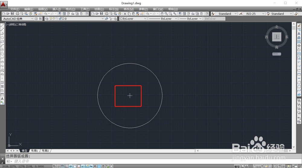The height and width of the screenshot is (168, 302).
Task: Toggle Object Snap in status bar
Action: pos(75,166)
